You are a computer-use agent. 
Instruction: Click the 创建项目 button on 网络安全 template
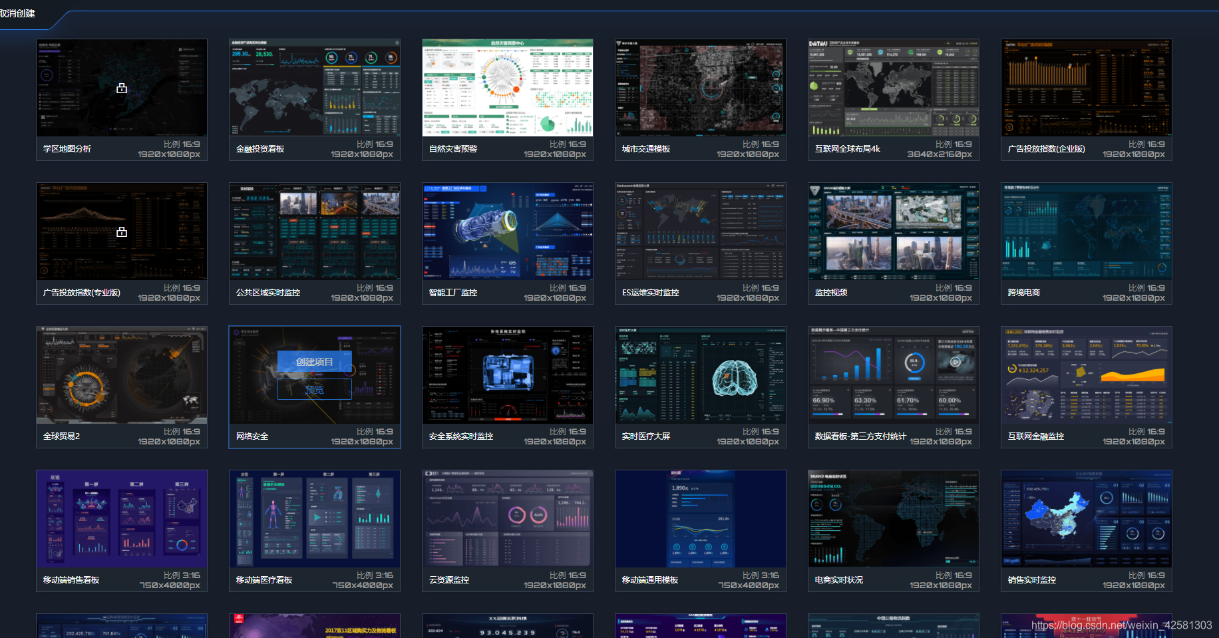coord(315,362)
